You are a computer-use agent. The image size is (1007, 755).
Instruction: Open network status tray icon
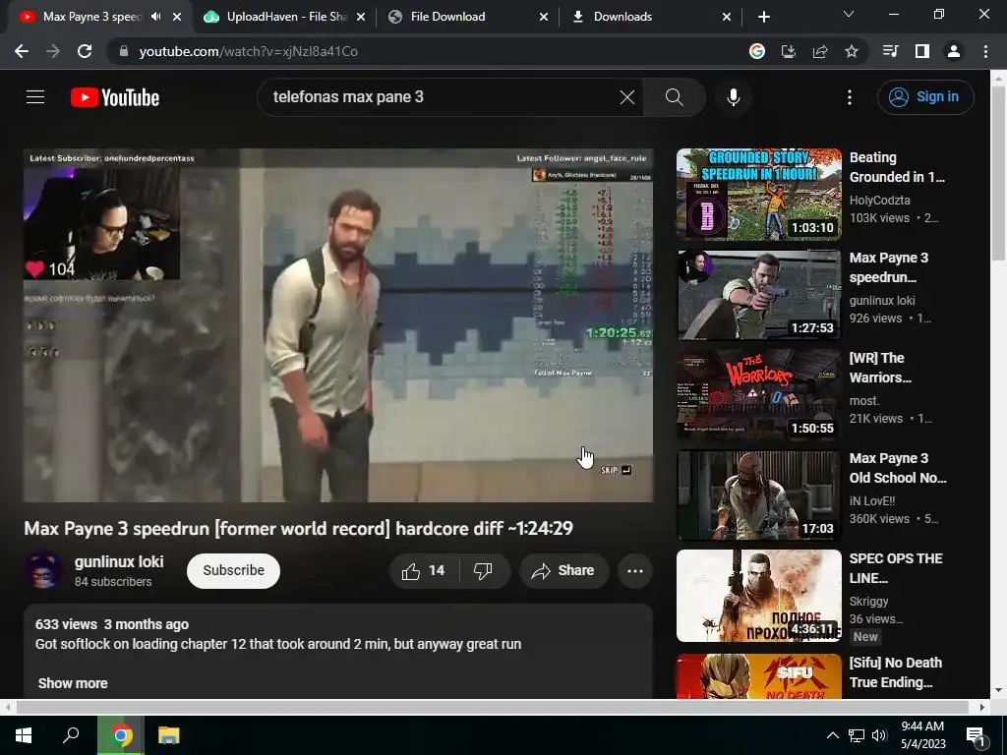(x=856, y=735)
